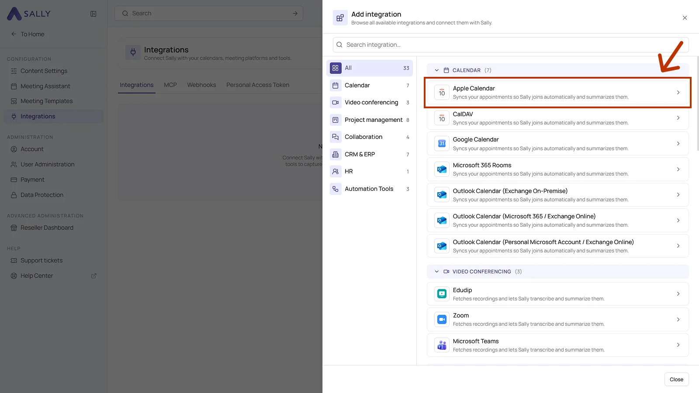Viewport: 699px width, 393px height.
Task: Open Reseller Dashboard
Action: [x=53, y=228]
